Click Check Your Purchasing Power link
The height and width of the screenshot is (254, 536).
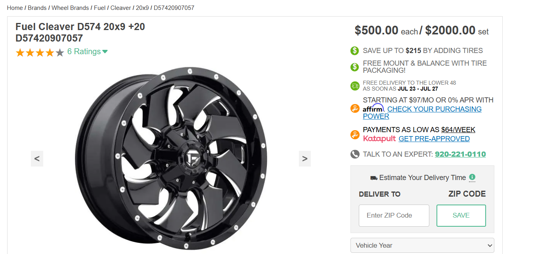(422, 112)
